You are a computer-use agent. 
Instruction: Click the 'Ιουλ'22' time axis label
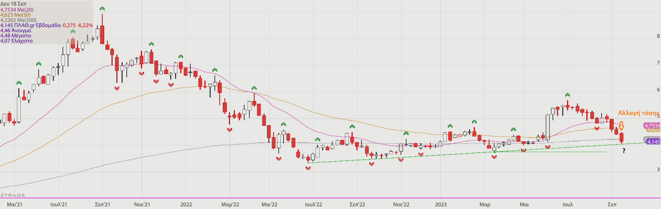click(314, 205)
